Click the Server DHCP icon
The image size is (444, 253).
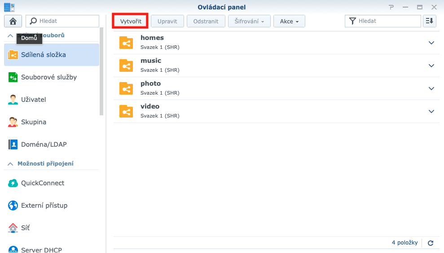coord(13,249)
